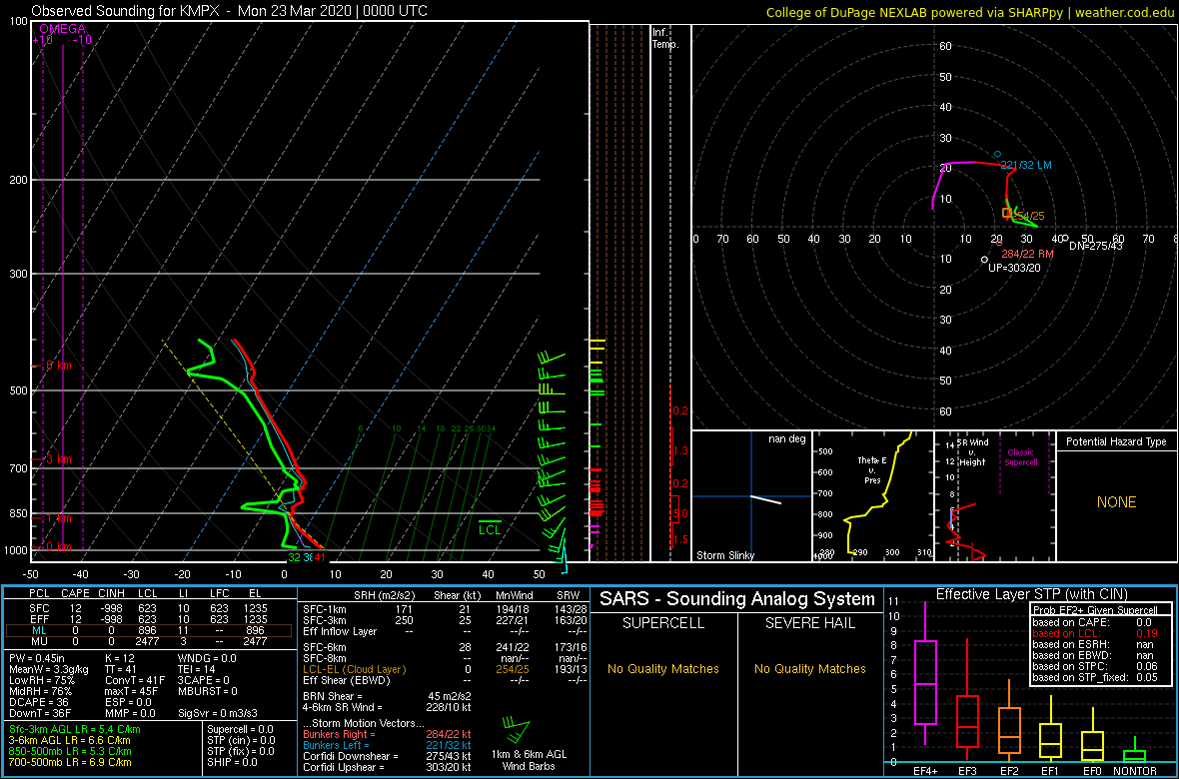Click the '284/22 RM' hodograph label
The width and height of the screenshot is (1179, 779).
tap(1027, 254)
